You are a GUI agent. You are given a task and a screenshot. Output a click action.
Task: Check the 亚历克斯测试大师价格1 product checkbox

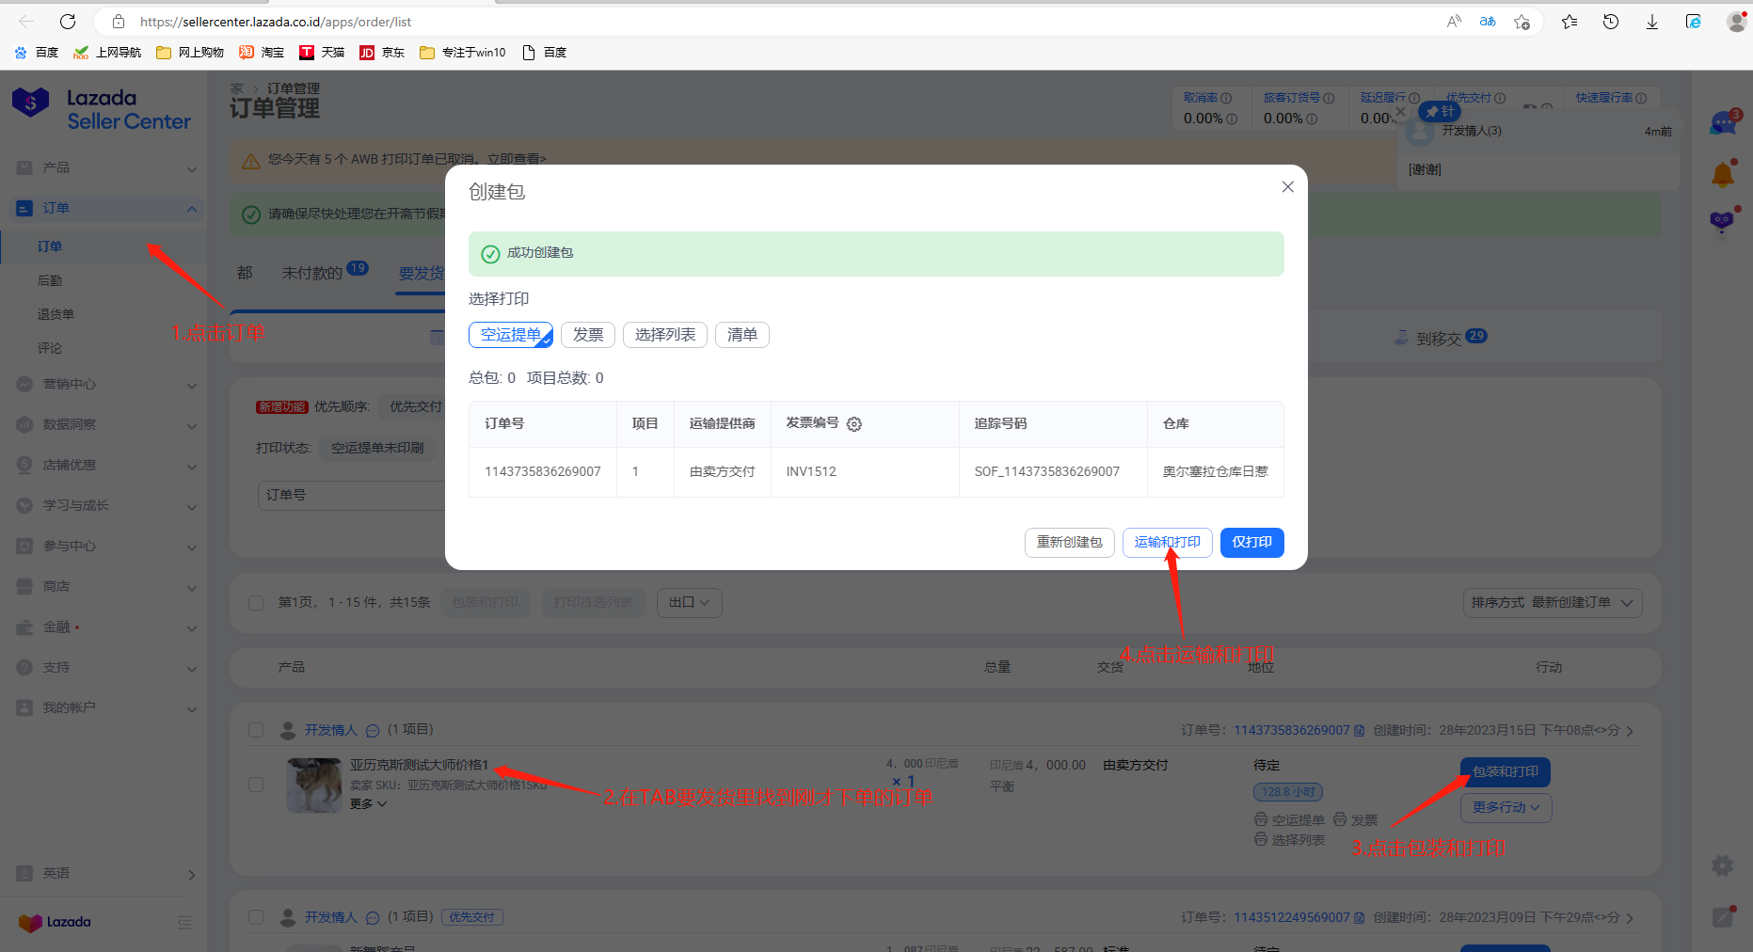[256, 785]
